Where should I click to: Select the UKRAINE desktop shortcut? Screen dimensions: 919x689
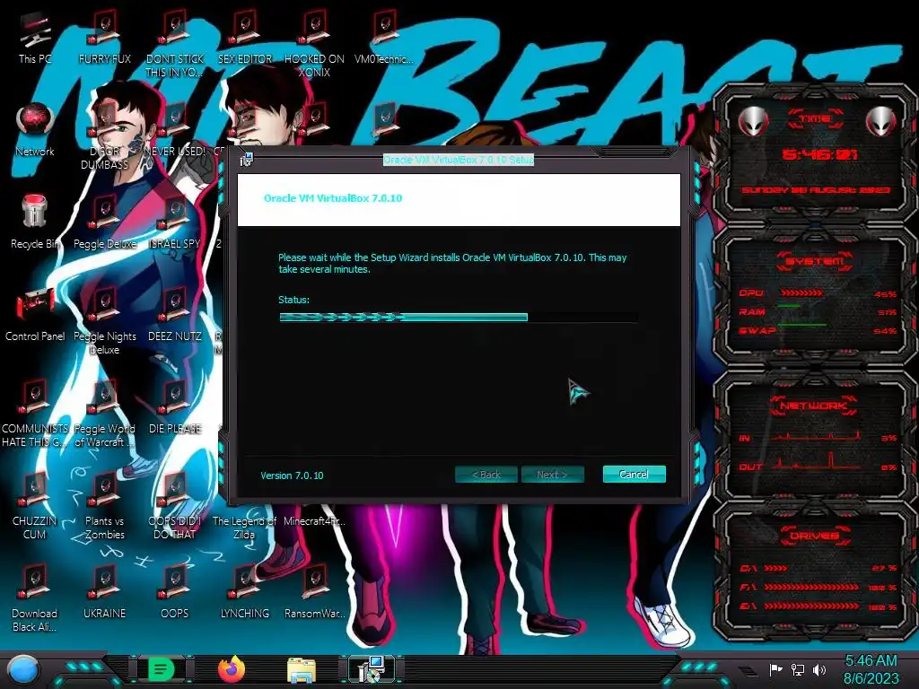(104, 593)
